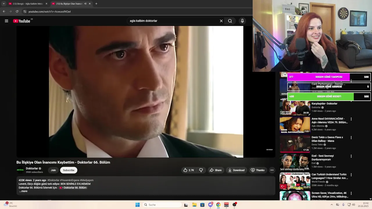Viewport: 372px width, 209px height.
Task: Open the Doktorlar channel avatar
Action: [x=20, y=170]
